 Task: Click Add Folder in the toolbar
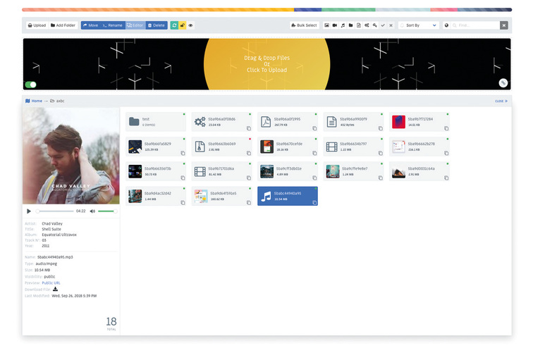63,25
